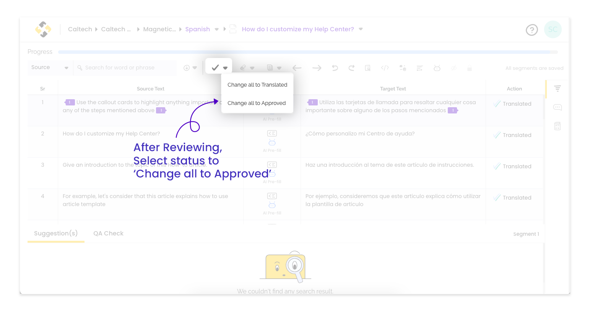Click the Search for word or phrase field

[x=125, y=68]
